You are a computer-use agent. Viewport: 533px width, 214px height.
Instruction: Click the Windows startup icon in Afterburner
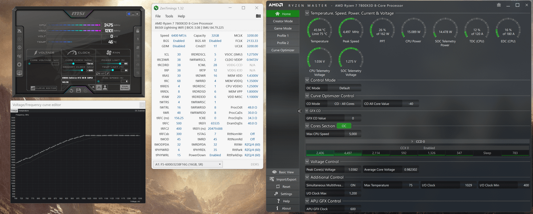coord(129,14)
